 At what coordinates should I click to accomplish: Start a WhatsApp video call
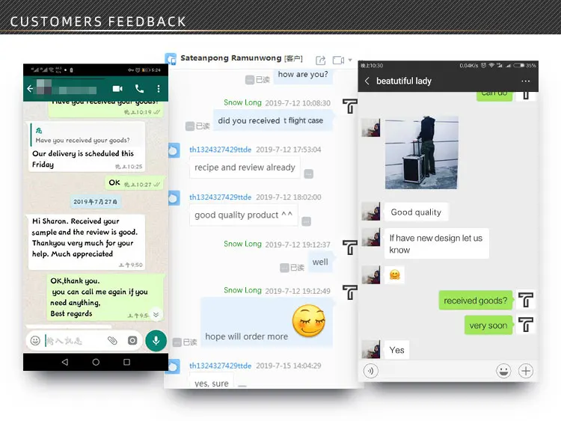coord(117,88)
